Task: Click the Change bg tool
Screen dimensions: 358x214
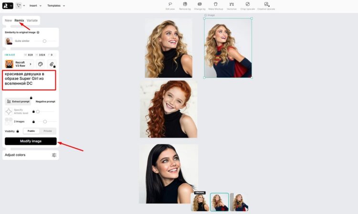Action: point(200,6)
